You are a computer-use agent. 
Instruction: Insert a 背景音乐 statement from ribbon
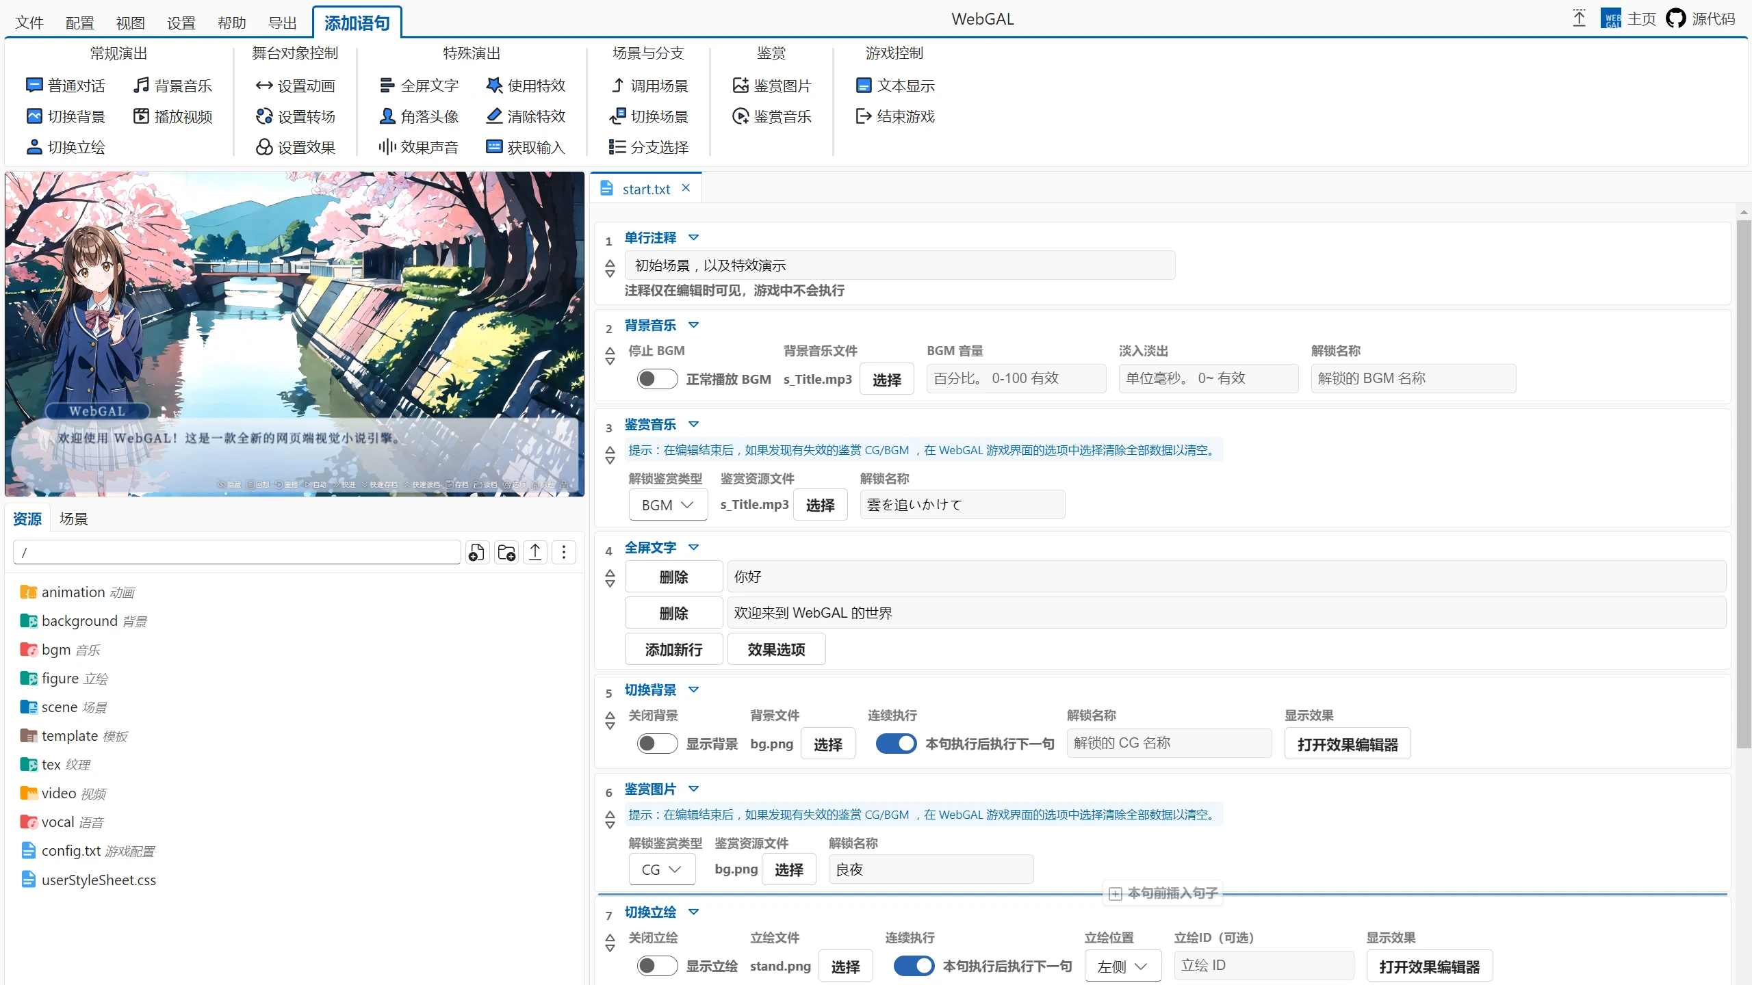click(172, 86)
